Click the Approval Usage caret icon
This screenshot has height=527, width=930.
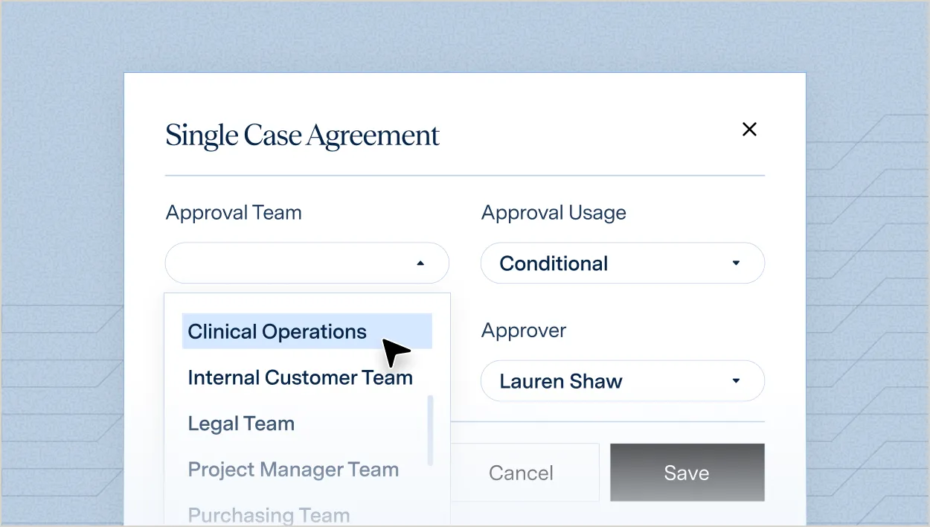[x=736, y=263]
